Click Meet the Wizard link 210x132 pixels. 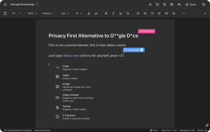[42, 130]
